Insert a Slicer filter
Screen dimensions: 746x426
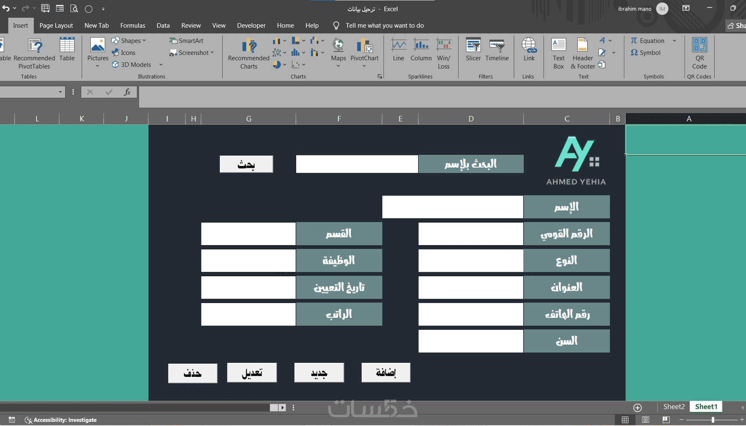click(x=473, y=50)
